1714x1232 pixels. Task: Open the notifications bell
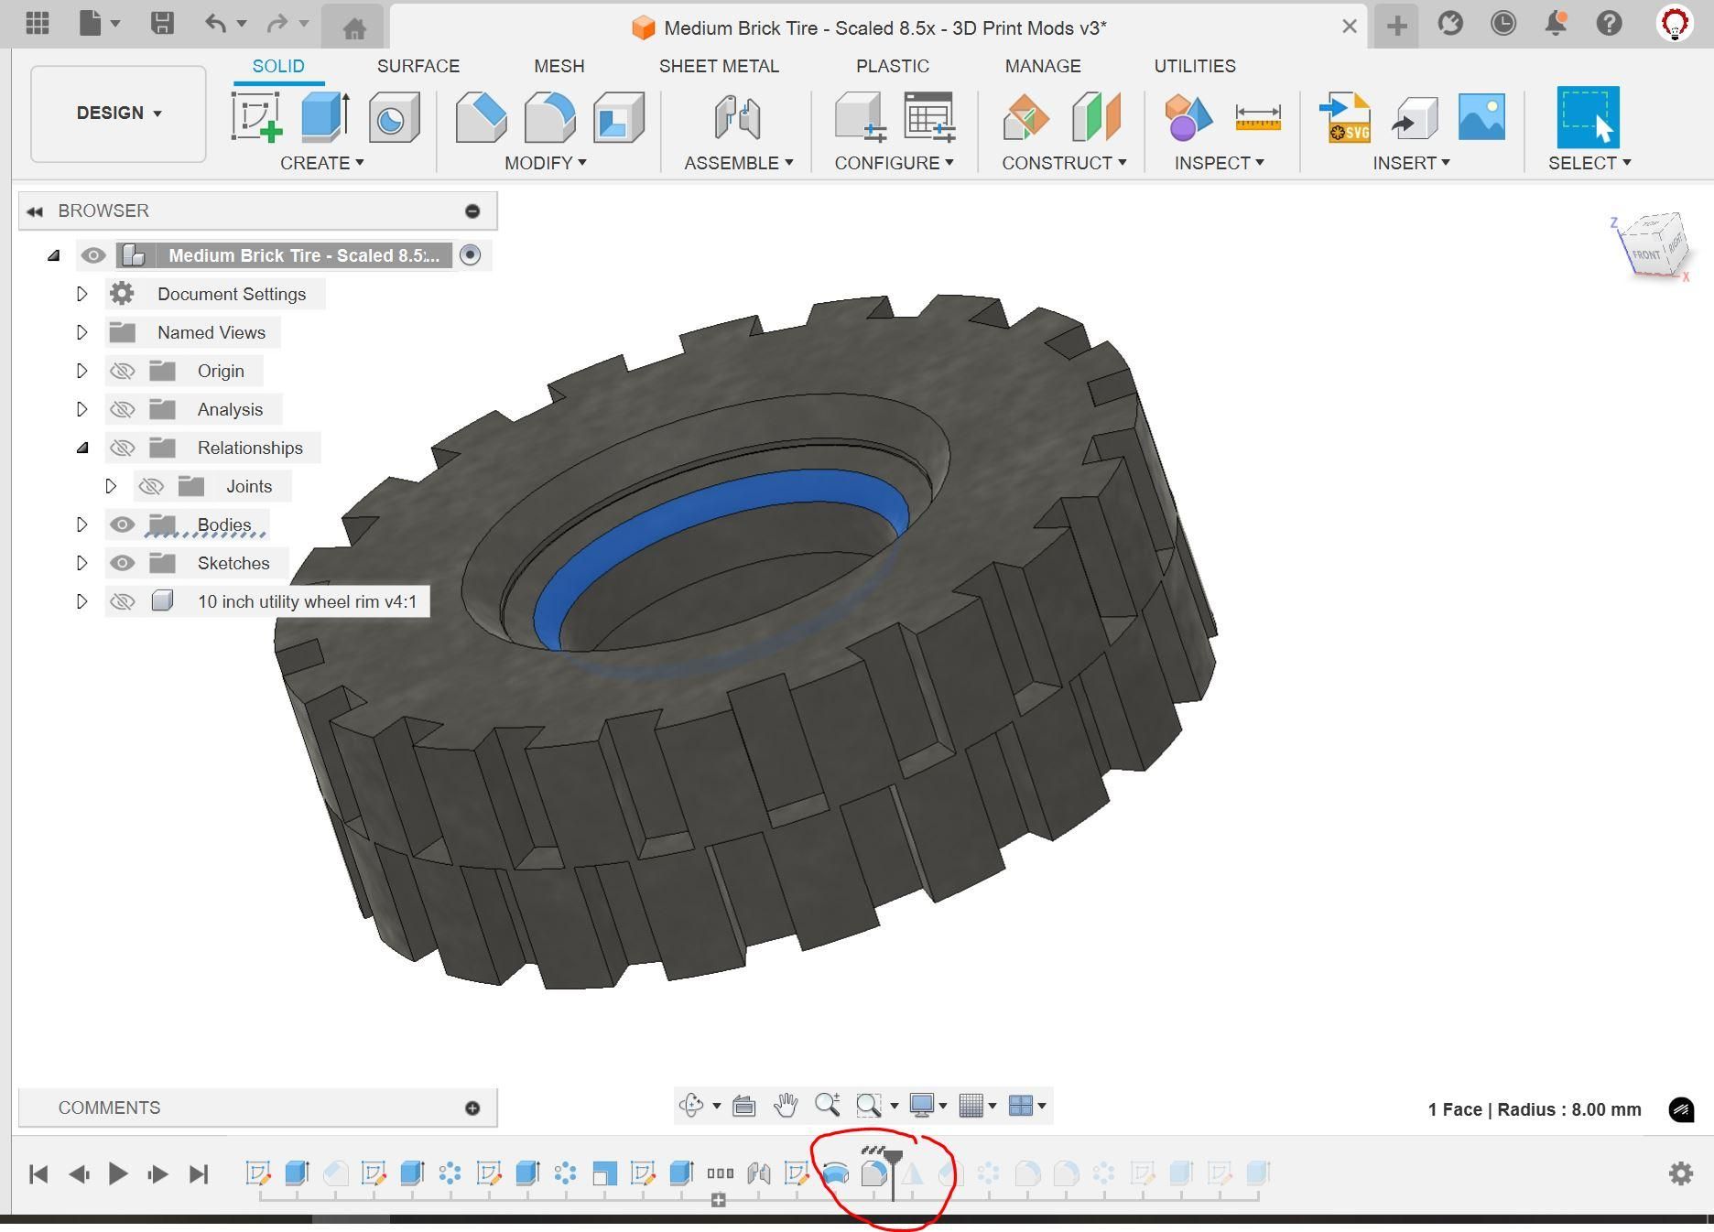[x=1556, y=24]
